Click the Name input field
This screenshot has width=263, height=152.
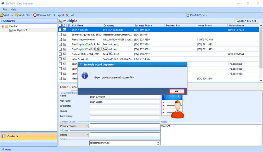pos(125,97)
